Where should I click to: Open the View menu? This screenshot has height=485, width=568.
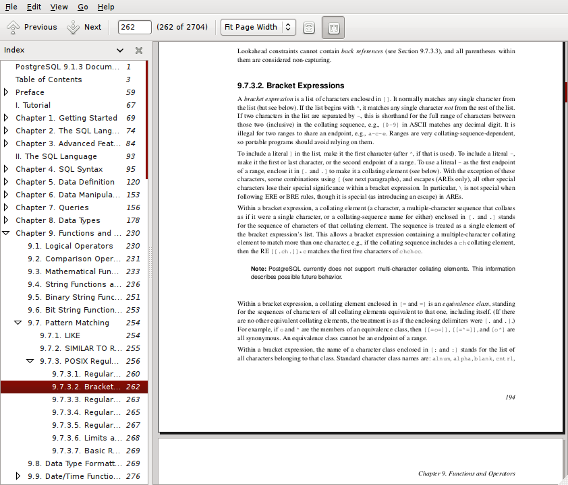pos(59,7)
